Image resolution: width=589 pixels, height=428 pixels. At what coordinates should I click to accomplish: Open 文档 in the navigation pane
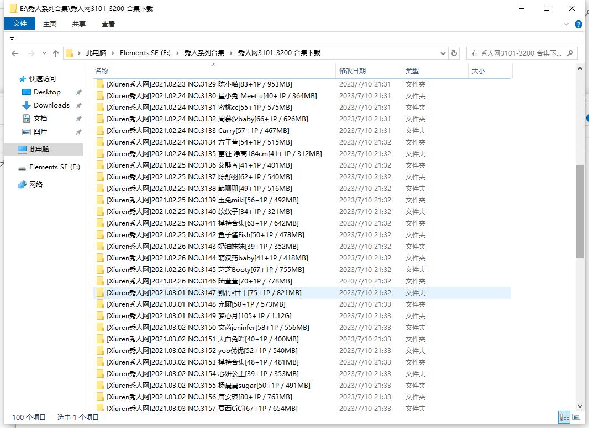(x=40, y=119)
